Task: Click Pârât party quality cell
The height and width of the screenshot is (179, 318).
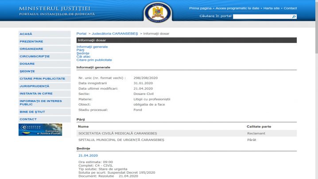Action: click(x=252, y=140)
